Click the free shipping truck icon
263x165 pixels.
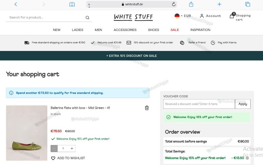[27, 43]
